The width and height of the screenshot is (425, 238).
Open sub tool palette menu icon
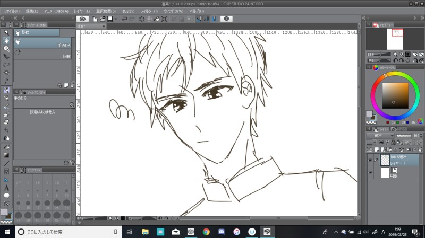pos(16,24)
